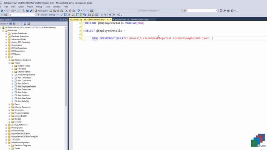
Task: Open the Debug menu in the menu bar
Action: 39,7
